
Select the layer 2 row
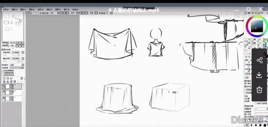tap(12, 92)
